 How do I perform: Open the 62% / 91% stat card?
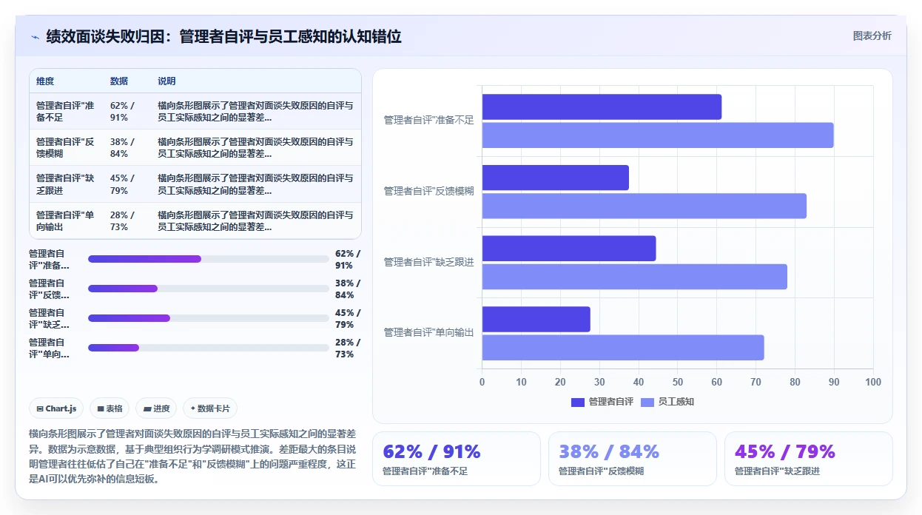pos(457,459)
